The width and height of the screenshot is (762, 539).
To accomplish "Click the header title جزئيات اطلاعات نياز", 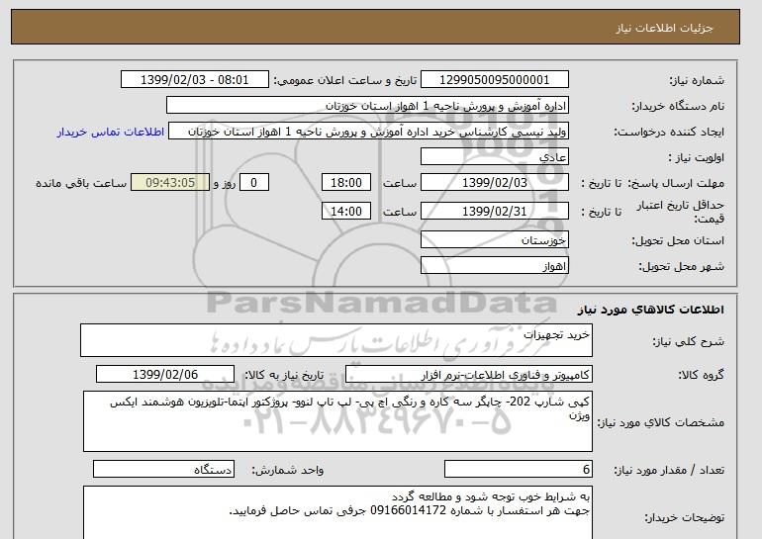I will (x=664, y=28).
